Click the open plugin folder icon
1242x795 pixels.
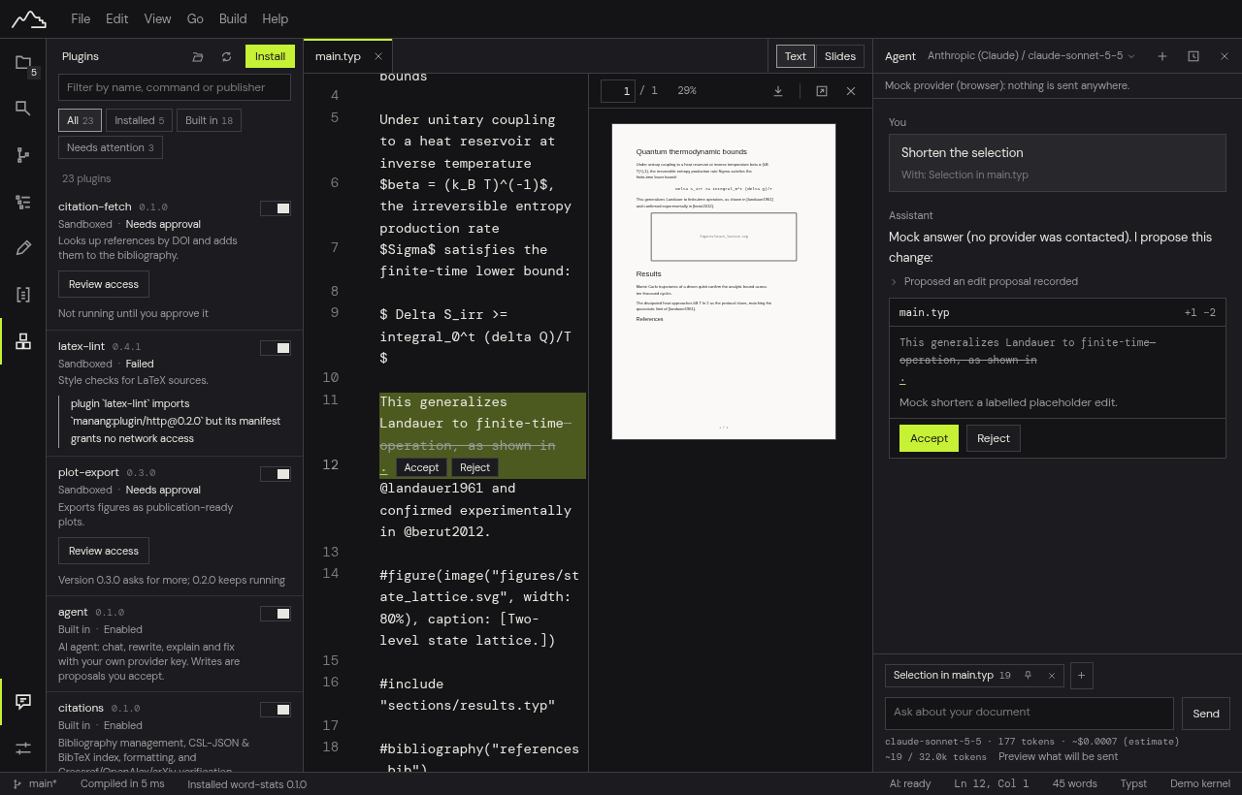click(198, 56)
